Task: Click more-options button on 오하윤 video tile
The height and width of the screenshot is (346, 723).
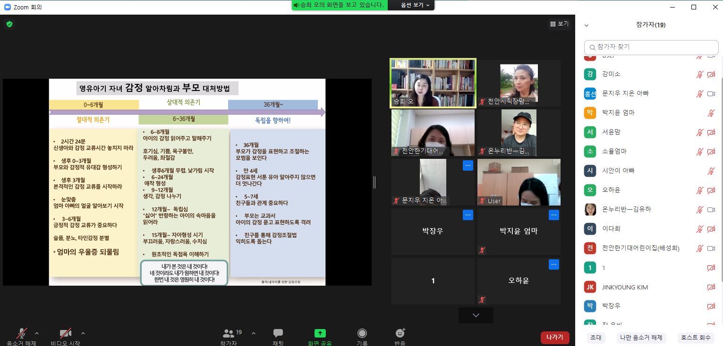Action: click(x=553, y=264)
